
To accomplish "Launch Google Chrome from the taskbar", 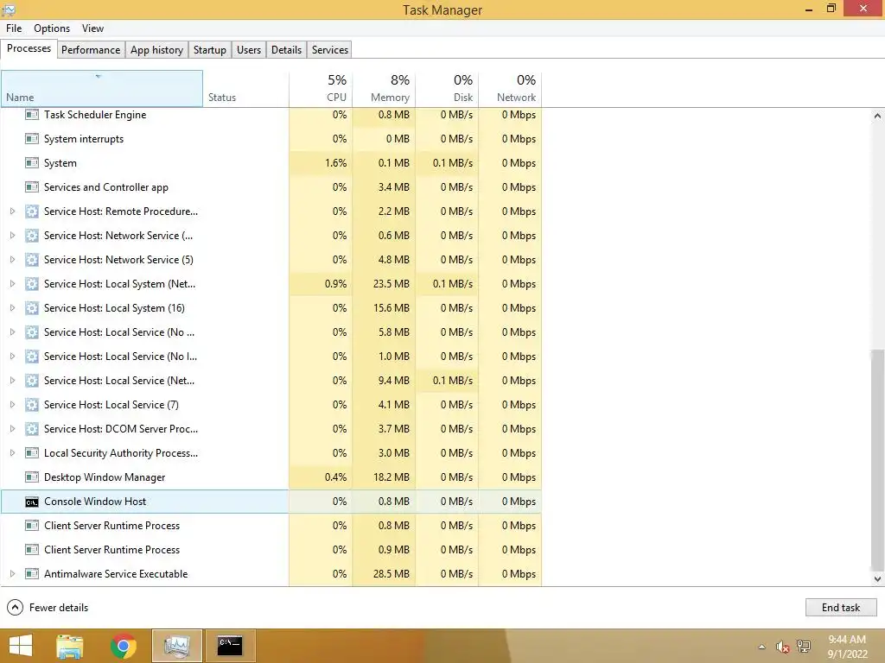I will (x=124, y=646).
